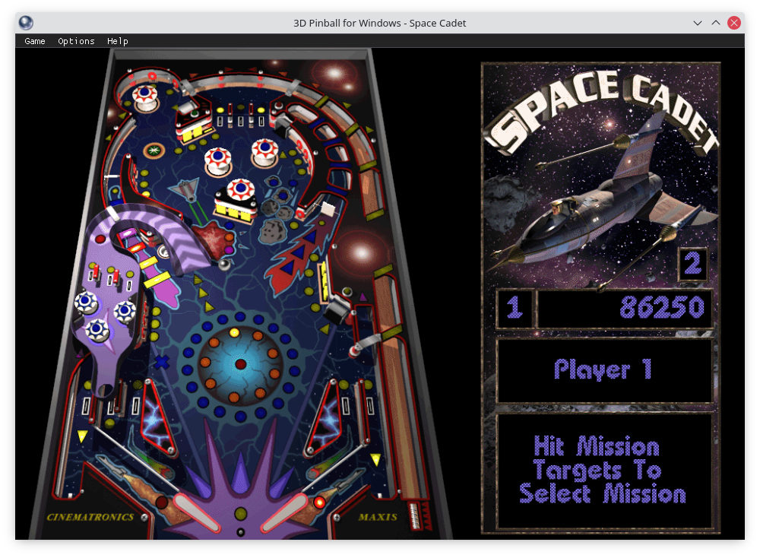Minimize the 3D Pinball window
The height and width of the screenshot is (558, 760).
click(x=698, y=23)
